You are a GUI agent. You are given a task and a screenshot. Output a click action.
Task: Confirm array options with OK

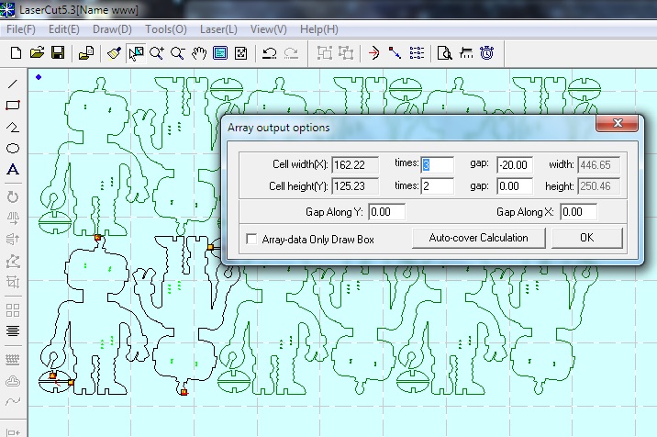586,238
